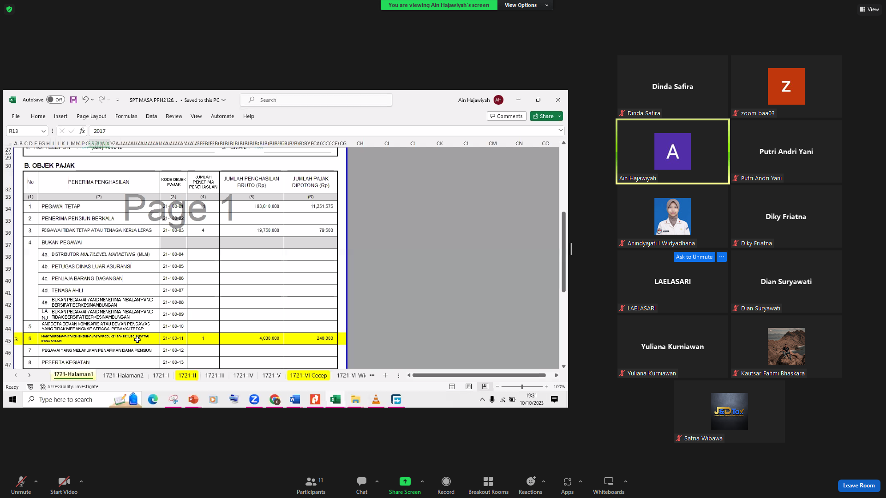Open Zoom Participants panel
Image resolution: width=886 pixels, height=498 pixels.
(311, 486)
